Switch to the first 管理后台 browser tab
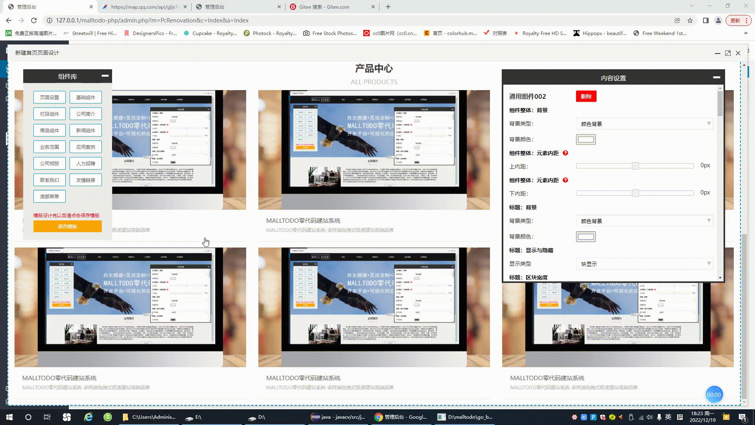This screenshot has height=425, width=755. tap(49, 7)
